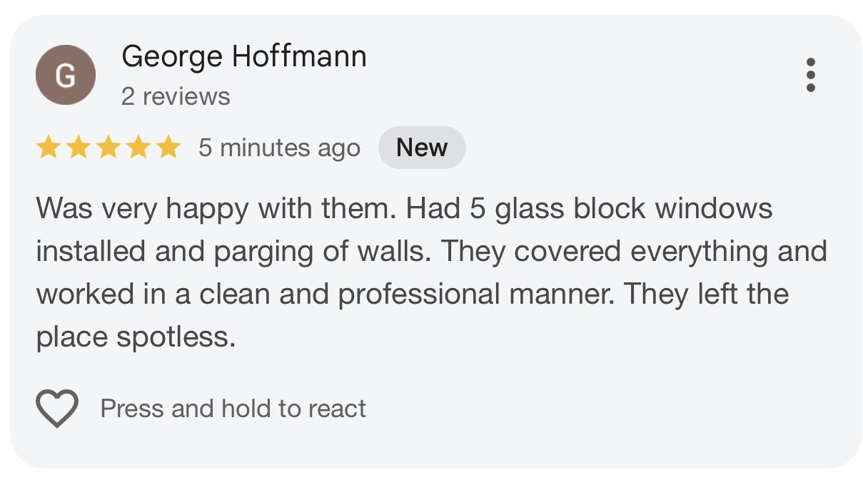Click the first gold rating star
This screenshot has width=863, height=482.
pyautogui.click(x=49, y=148)
